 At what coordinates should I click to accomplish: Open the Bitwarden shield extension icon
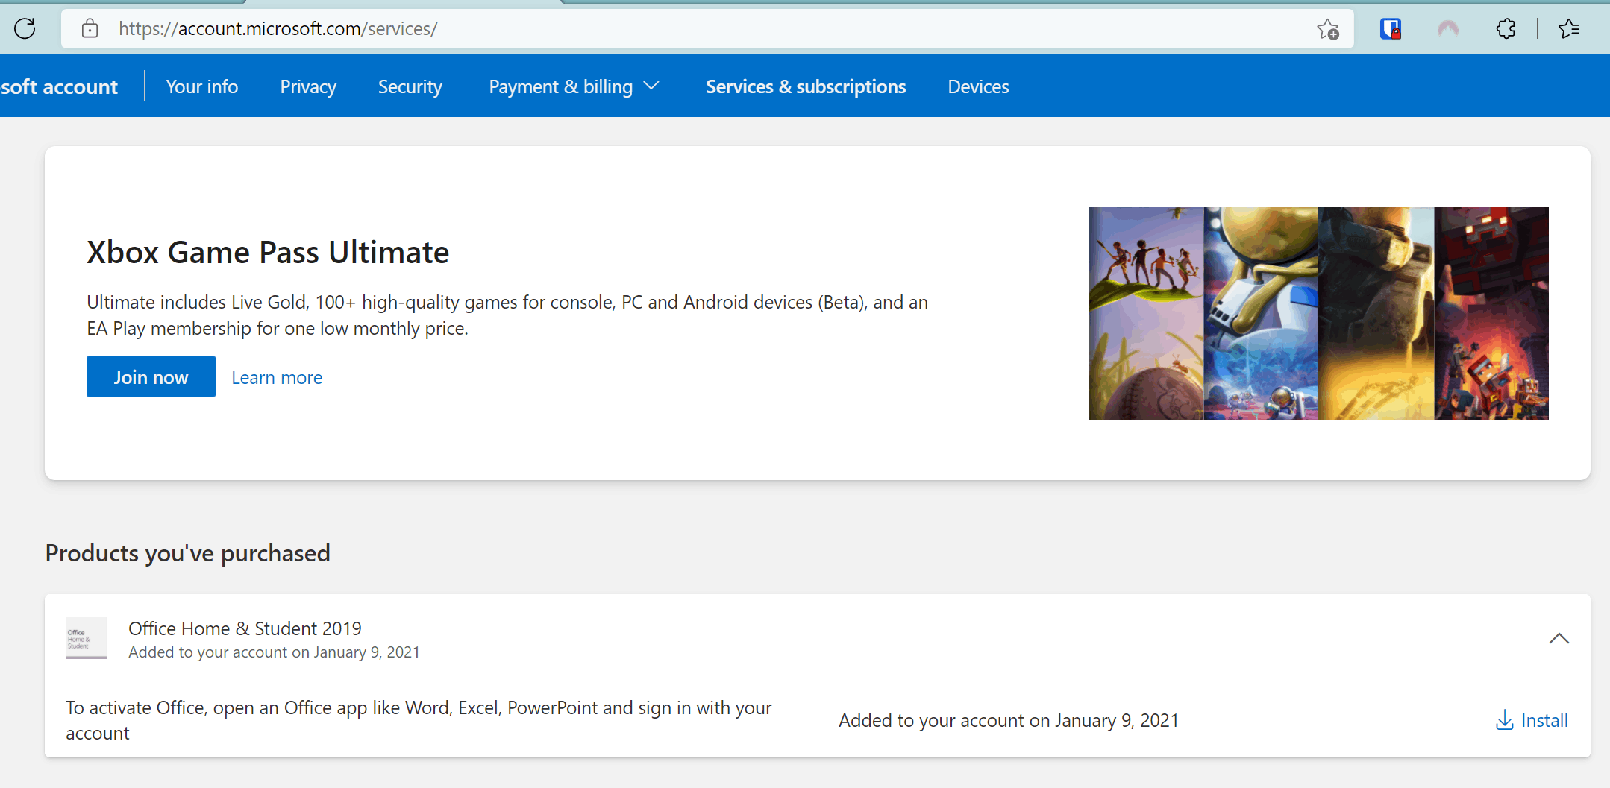[1390, 28]
